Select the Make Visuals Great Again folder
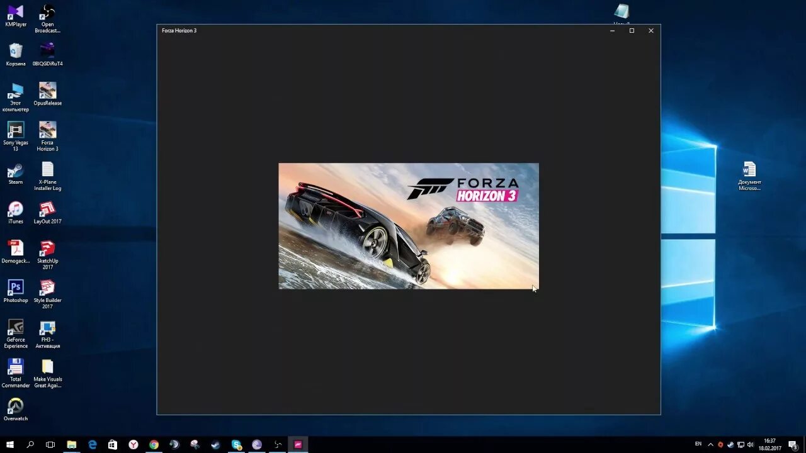 click(47, 373)
